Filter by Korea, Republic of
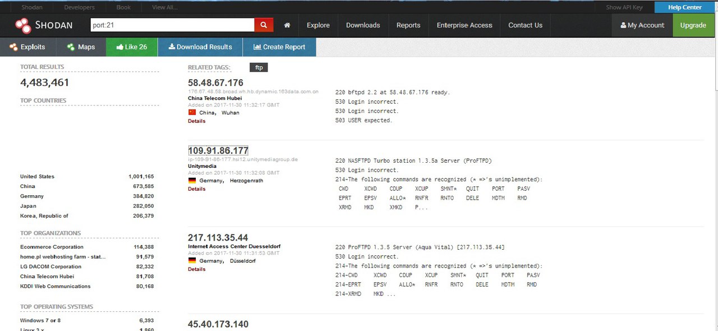Screen dimensions: 718x331 click(x=44, y=216)
